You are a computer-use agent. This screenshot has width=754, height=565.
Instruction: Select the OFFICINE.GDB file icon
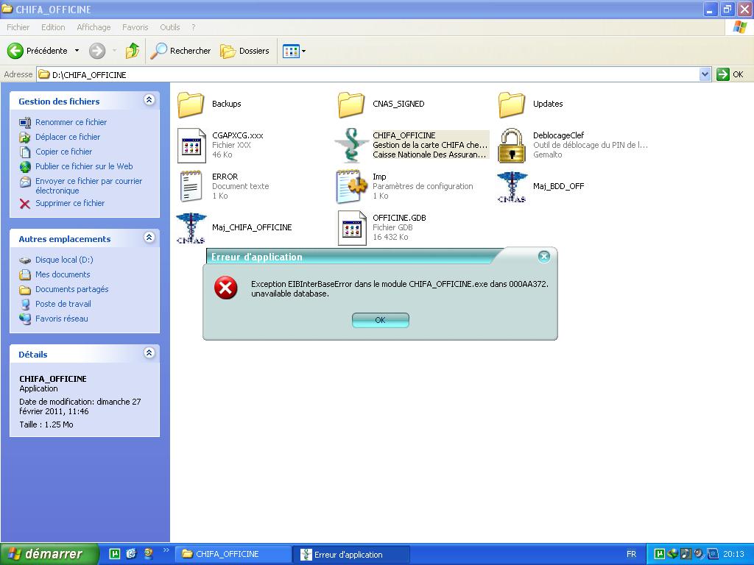click(x=352, y=228)
